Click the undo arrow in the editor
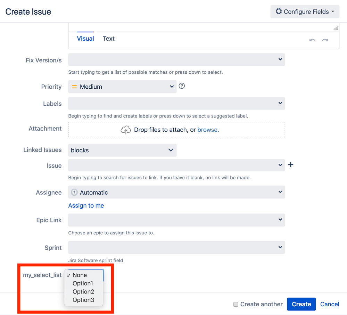347x315 pixels. tap(312, 40)
